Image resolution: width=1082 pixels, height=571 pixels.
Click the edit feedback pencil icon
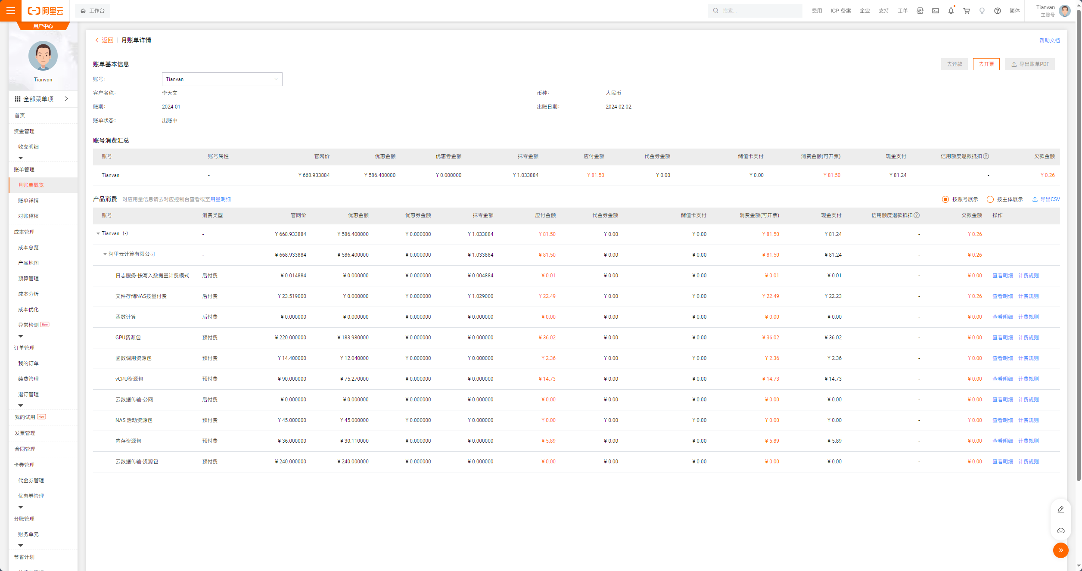(x=1061, y=509)
